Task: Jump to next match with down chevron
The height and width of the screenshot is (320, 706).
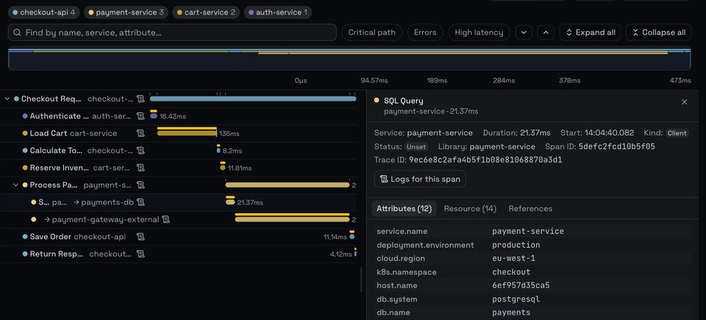Action: tap(524, 32)
